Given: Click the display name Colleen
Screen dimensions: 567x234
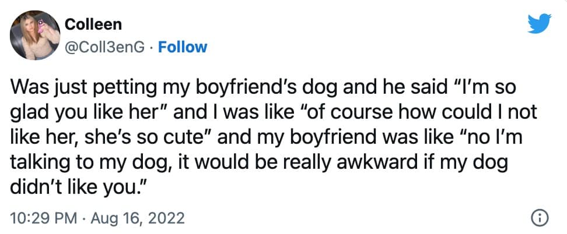Looking at the screenshot, I should [92, 24].
